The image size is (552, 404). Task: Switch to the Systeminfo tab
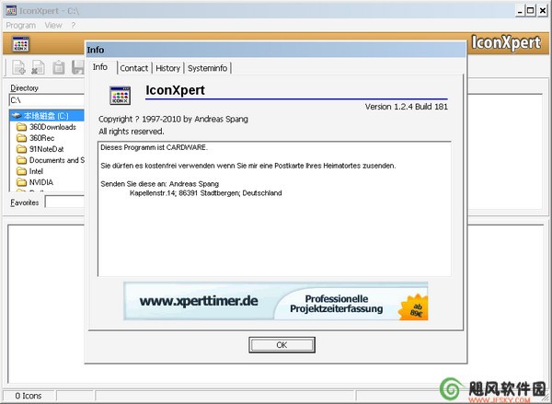[x=207, y=68]
